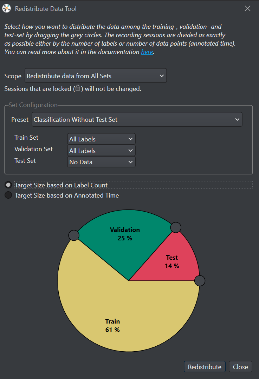Click the lock icon in the locked sessions note
The width and height of the screenshot is (259, 379).
(x=78, y=88)
